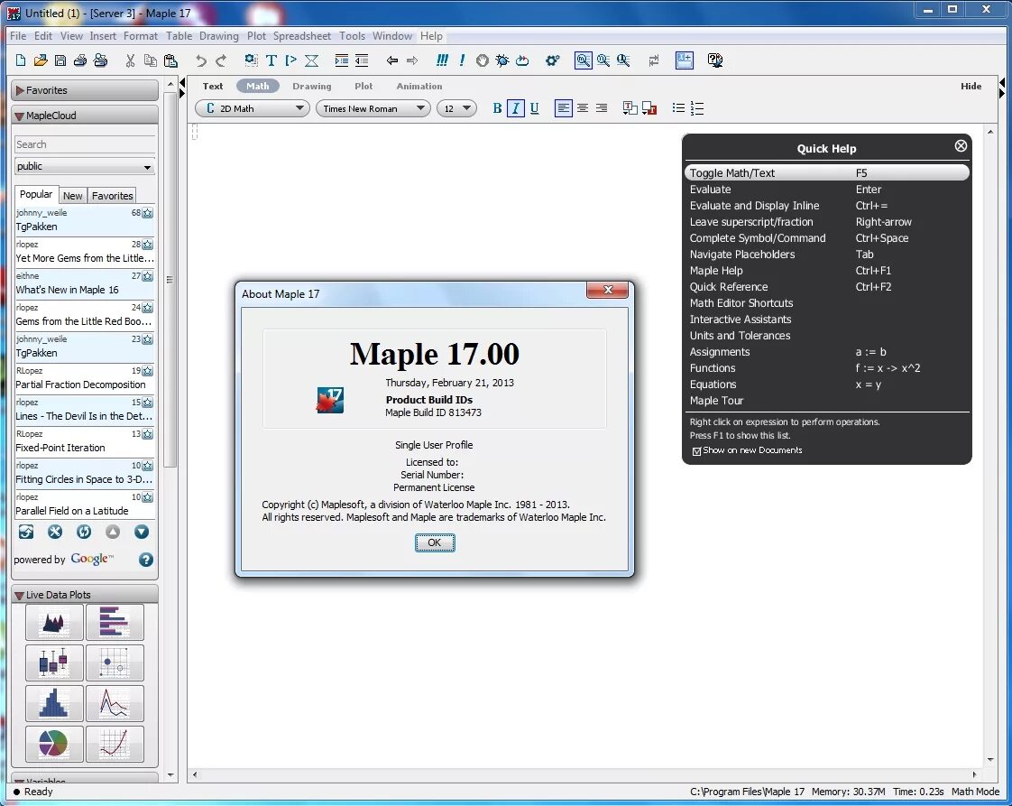Align text to the left
1012x806 pixels.
point(564,108)
